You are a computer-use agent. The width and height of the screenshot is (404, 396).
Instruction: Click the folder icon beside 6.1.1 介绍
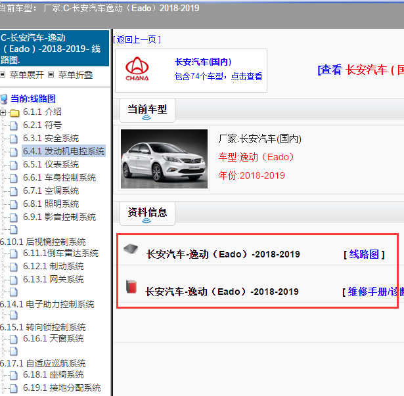click(x=14, y=113)
